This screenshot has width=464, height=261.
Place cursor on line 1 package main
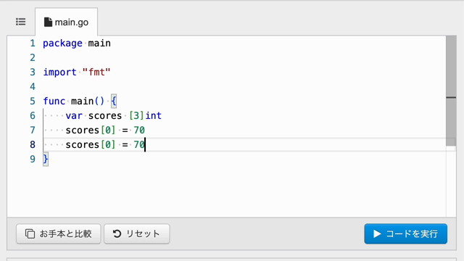coord(77,43)
